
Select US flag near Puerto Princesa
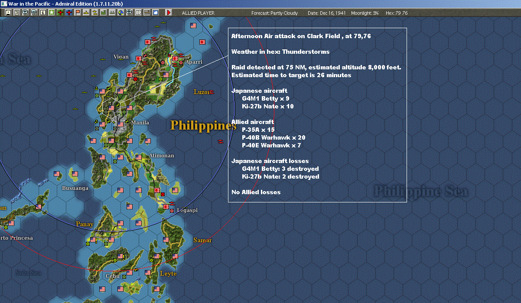[x=11, y=223]
